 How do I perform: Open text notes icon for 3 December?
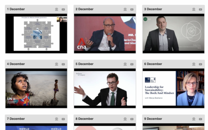(194, 9)
